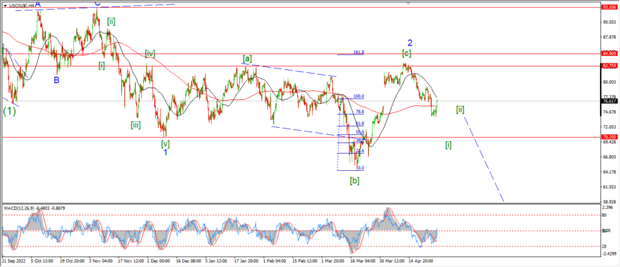Select the 70.250 red price level tag
Image resolution: width=620 pixels, height=267 pixels.
tap(608, 137)
